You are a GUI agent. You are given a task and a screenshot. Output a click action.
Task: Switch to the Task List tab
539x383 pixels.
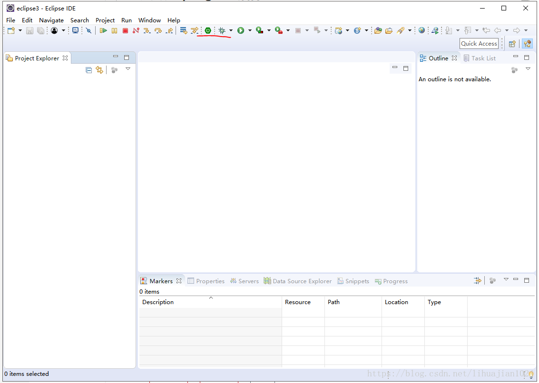click(480, 58)
